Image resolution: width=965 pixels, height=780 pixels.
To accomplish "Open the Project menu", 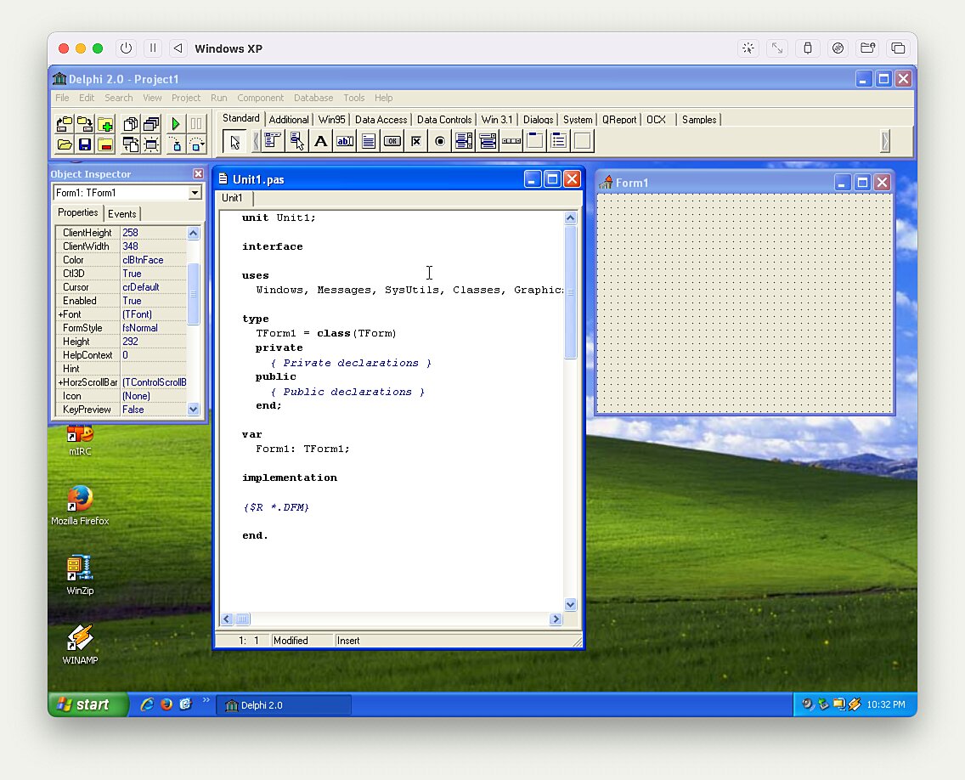I will click(186, 98).
